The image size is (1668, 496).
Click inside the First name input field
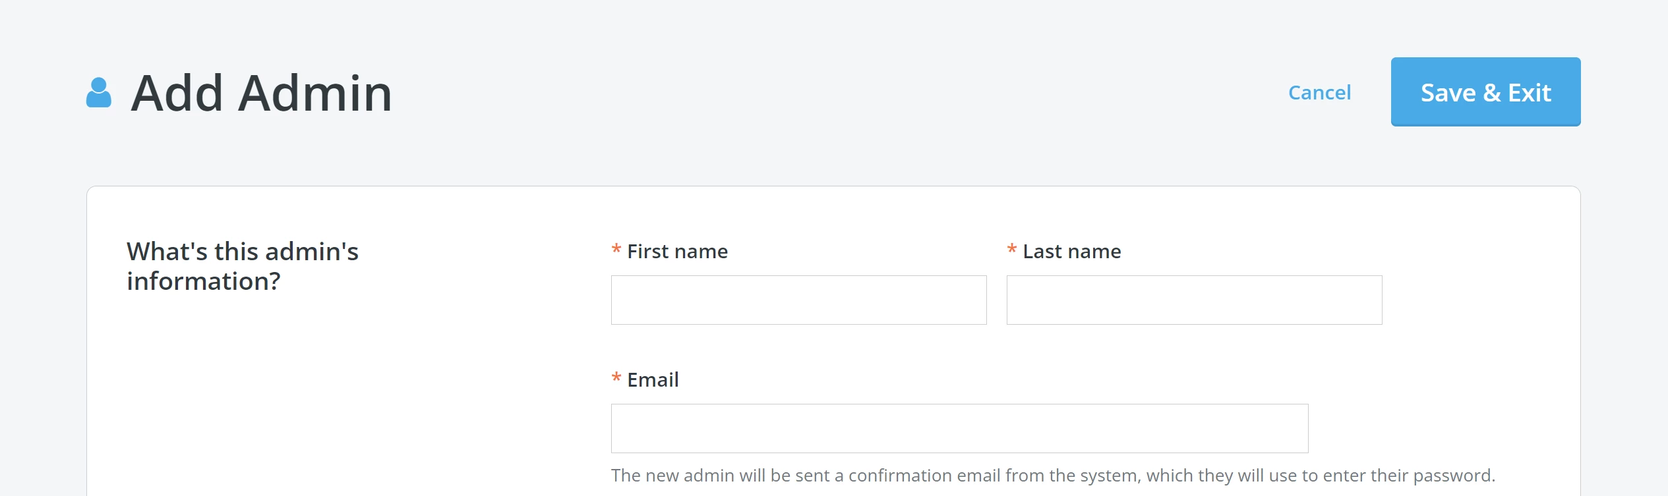[798, 300]
